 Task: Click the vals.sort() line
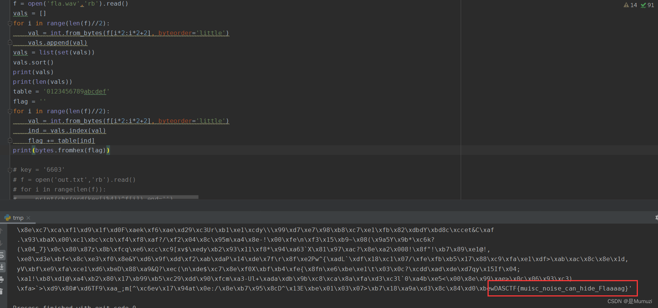click(33, 62)
